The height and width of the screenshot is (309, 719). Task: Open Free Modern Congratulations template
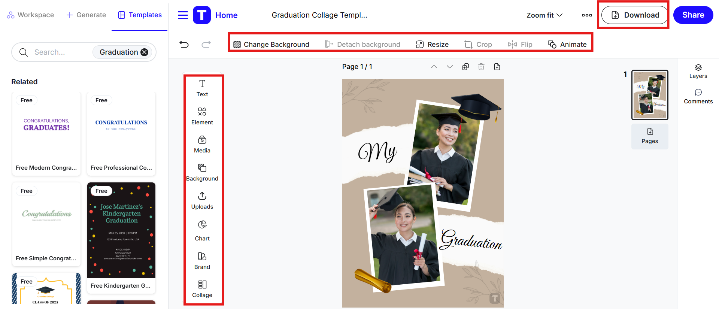click(46, 134)
